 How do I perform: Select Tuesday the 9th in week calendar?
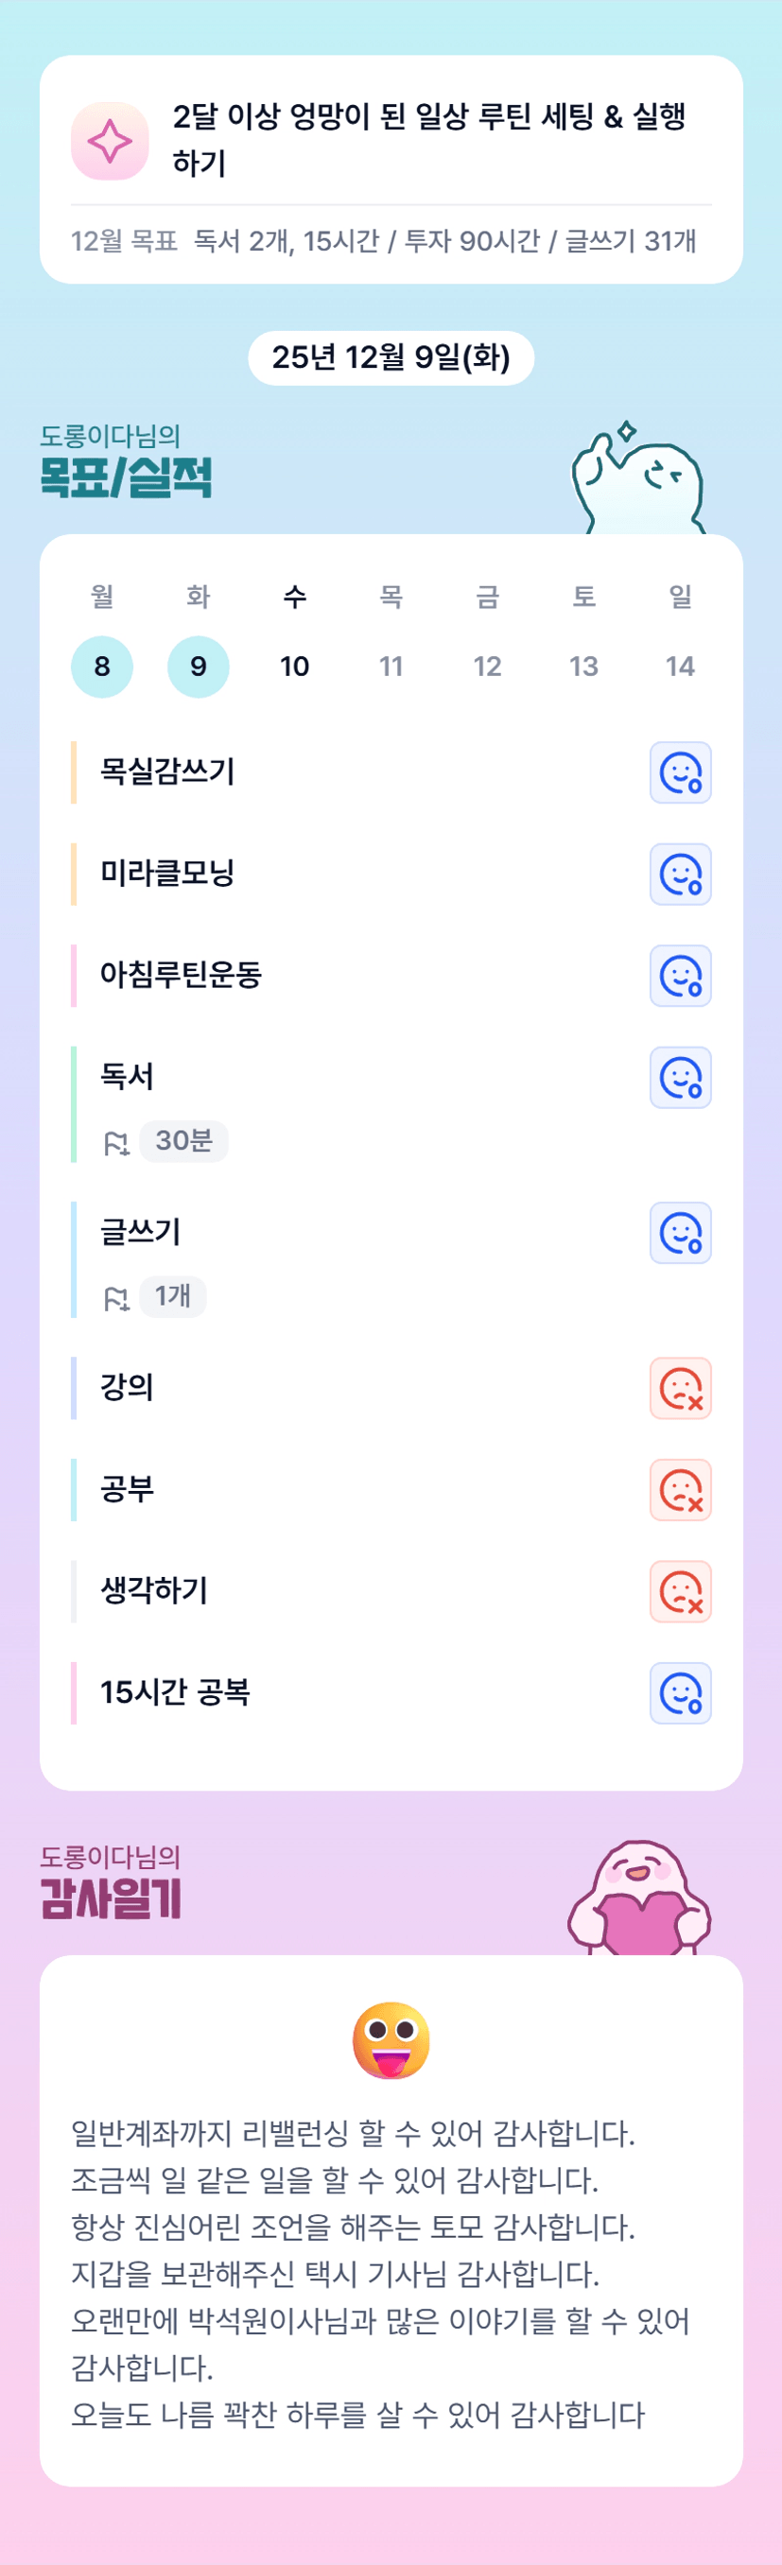pyautogui.click(x=199, y=667)
